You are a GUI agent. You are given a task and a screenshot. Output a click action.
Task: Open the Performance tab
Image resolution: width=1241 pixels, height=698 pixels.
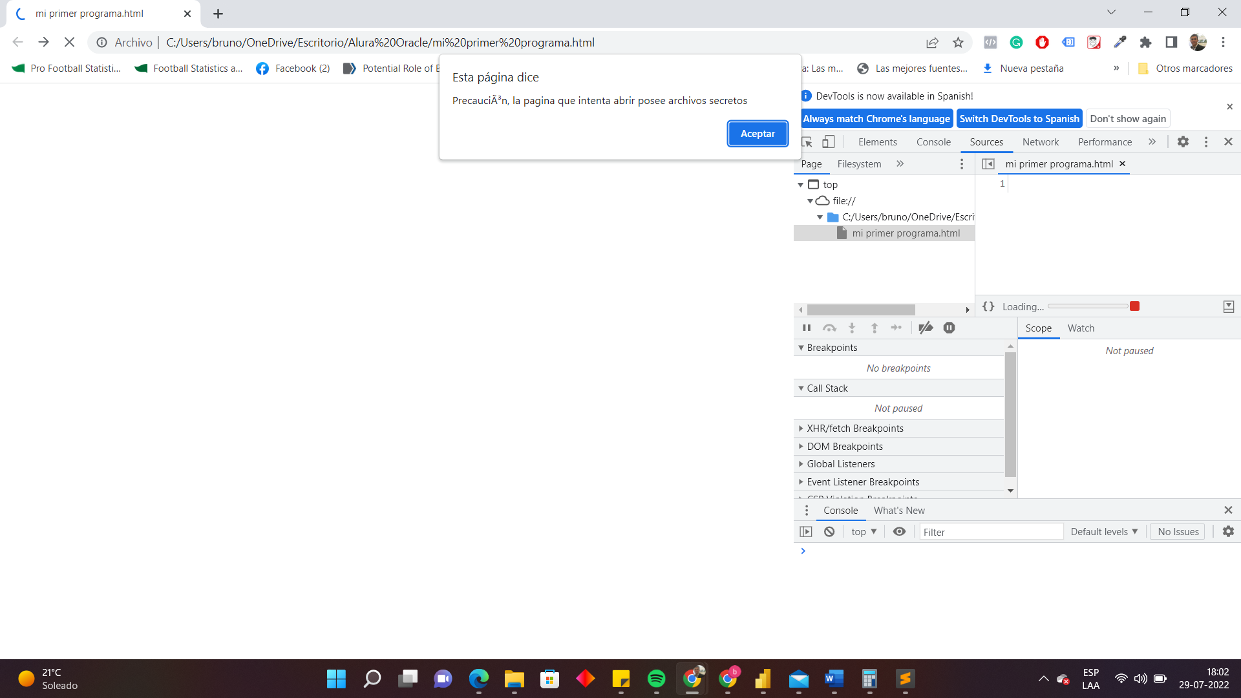pyautogui.click(x=1105, y=142)
